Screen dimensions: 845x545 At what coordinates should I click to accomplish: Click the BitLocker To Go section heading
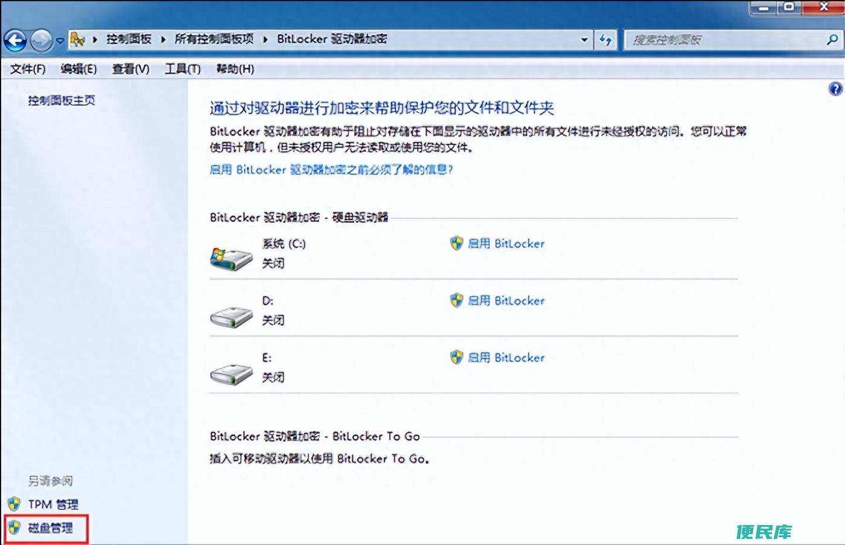pos(315,436)
